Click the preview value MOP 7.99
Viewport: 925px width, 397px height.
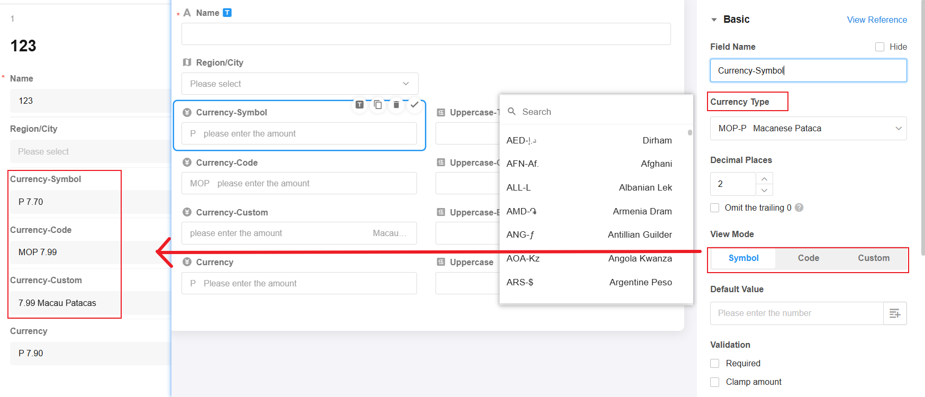(x=38, y=252)
